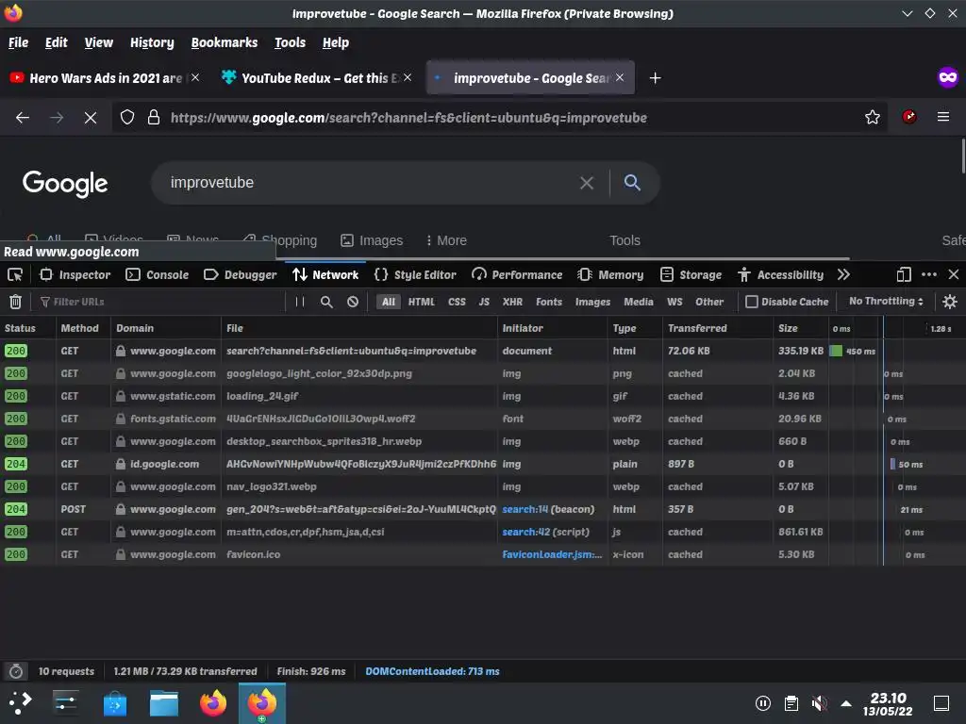Click the Images search filter
The width and height of the screenshot is (966, 724).
(372, 240)
